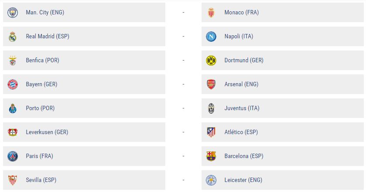
Task: Open the Benfica (POR) team link
Action: [42, 61]
